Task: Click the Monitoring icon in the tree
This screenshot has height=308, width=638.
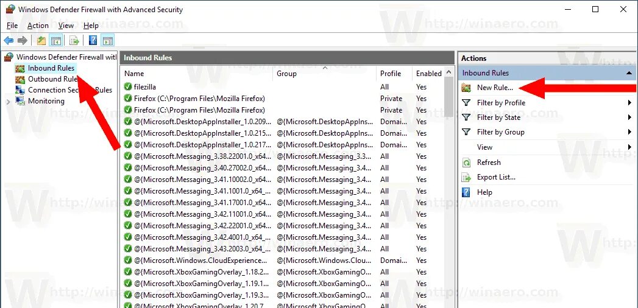Action: [x=20, y=101]
